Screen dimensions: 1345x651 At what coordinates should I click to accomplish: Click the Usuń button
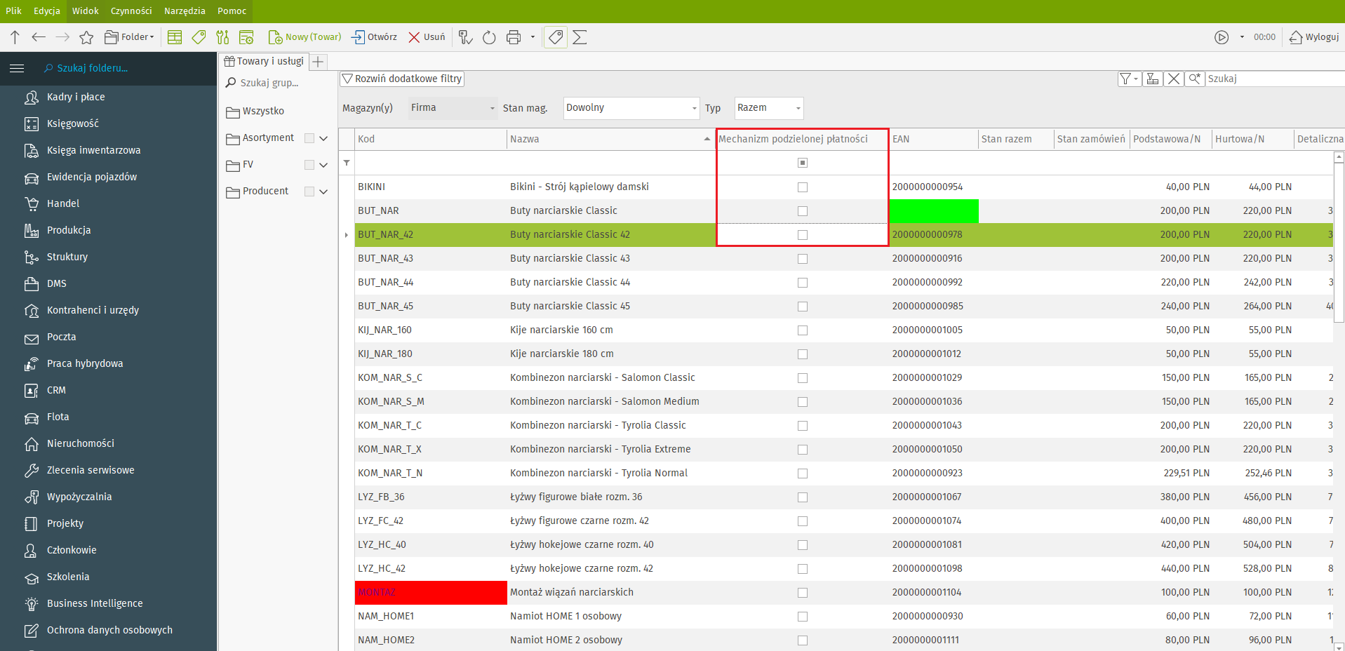click(x=427, y=37)
